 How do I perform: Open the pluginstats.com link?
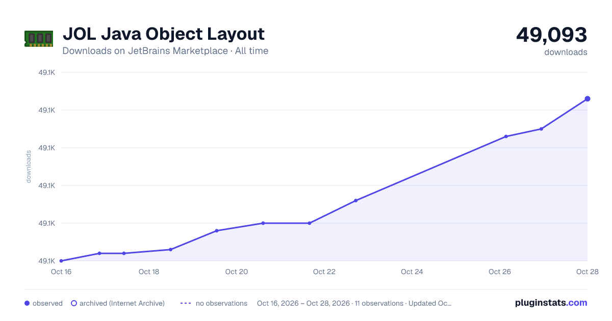[x=551, y=303]
